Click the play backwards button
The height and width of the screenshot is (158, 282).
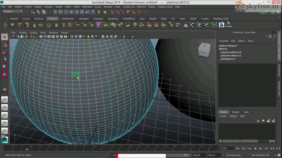(x=255, y=148)
